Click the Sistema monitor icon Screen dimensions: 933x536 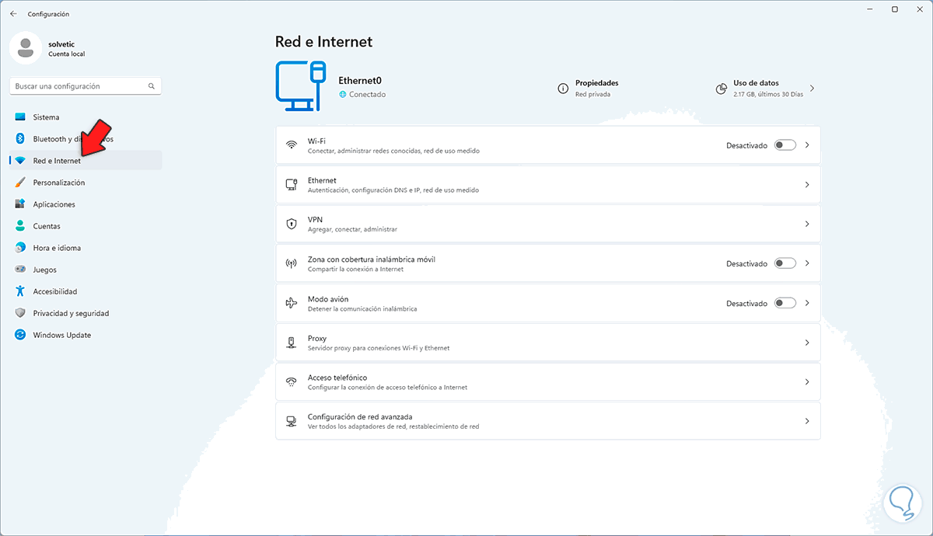pos(20,117)
